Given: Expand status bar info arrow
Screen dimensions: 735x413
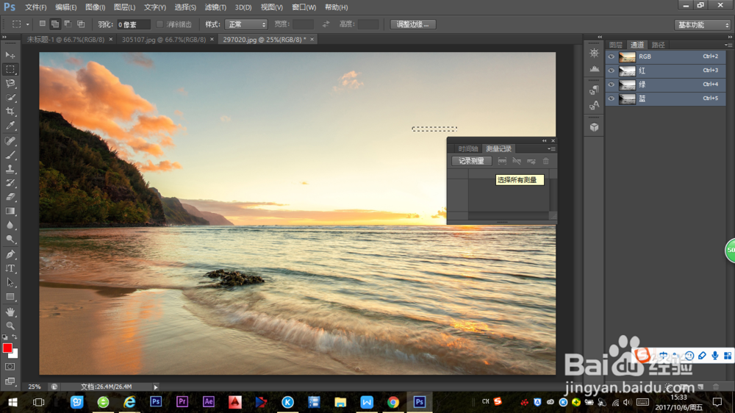Looking at the screenshot, I should click(x=156, y=387).
